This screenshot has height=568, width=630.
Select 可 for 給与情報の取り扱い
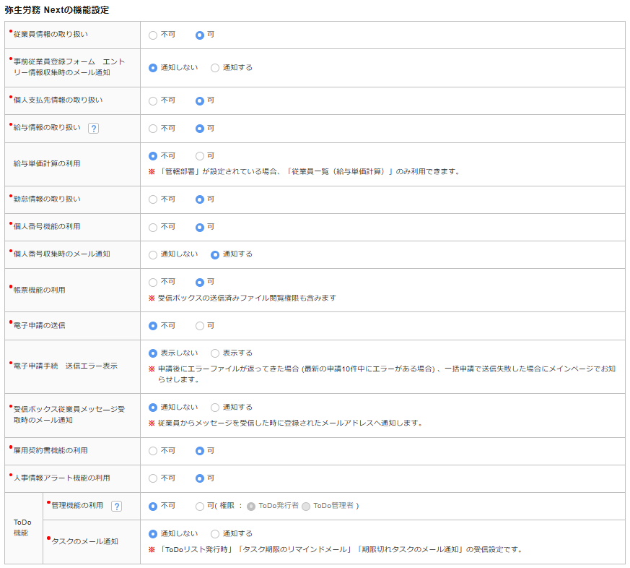[200, 129]
